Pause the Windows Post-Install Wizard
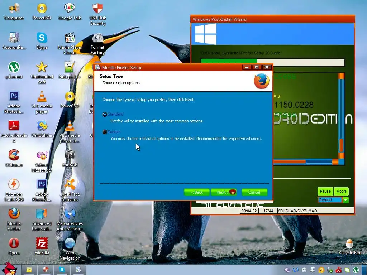This screenshot has width=367, height=275. pyautogui.click(x=325, y=191)
